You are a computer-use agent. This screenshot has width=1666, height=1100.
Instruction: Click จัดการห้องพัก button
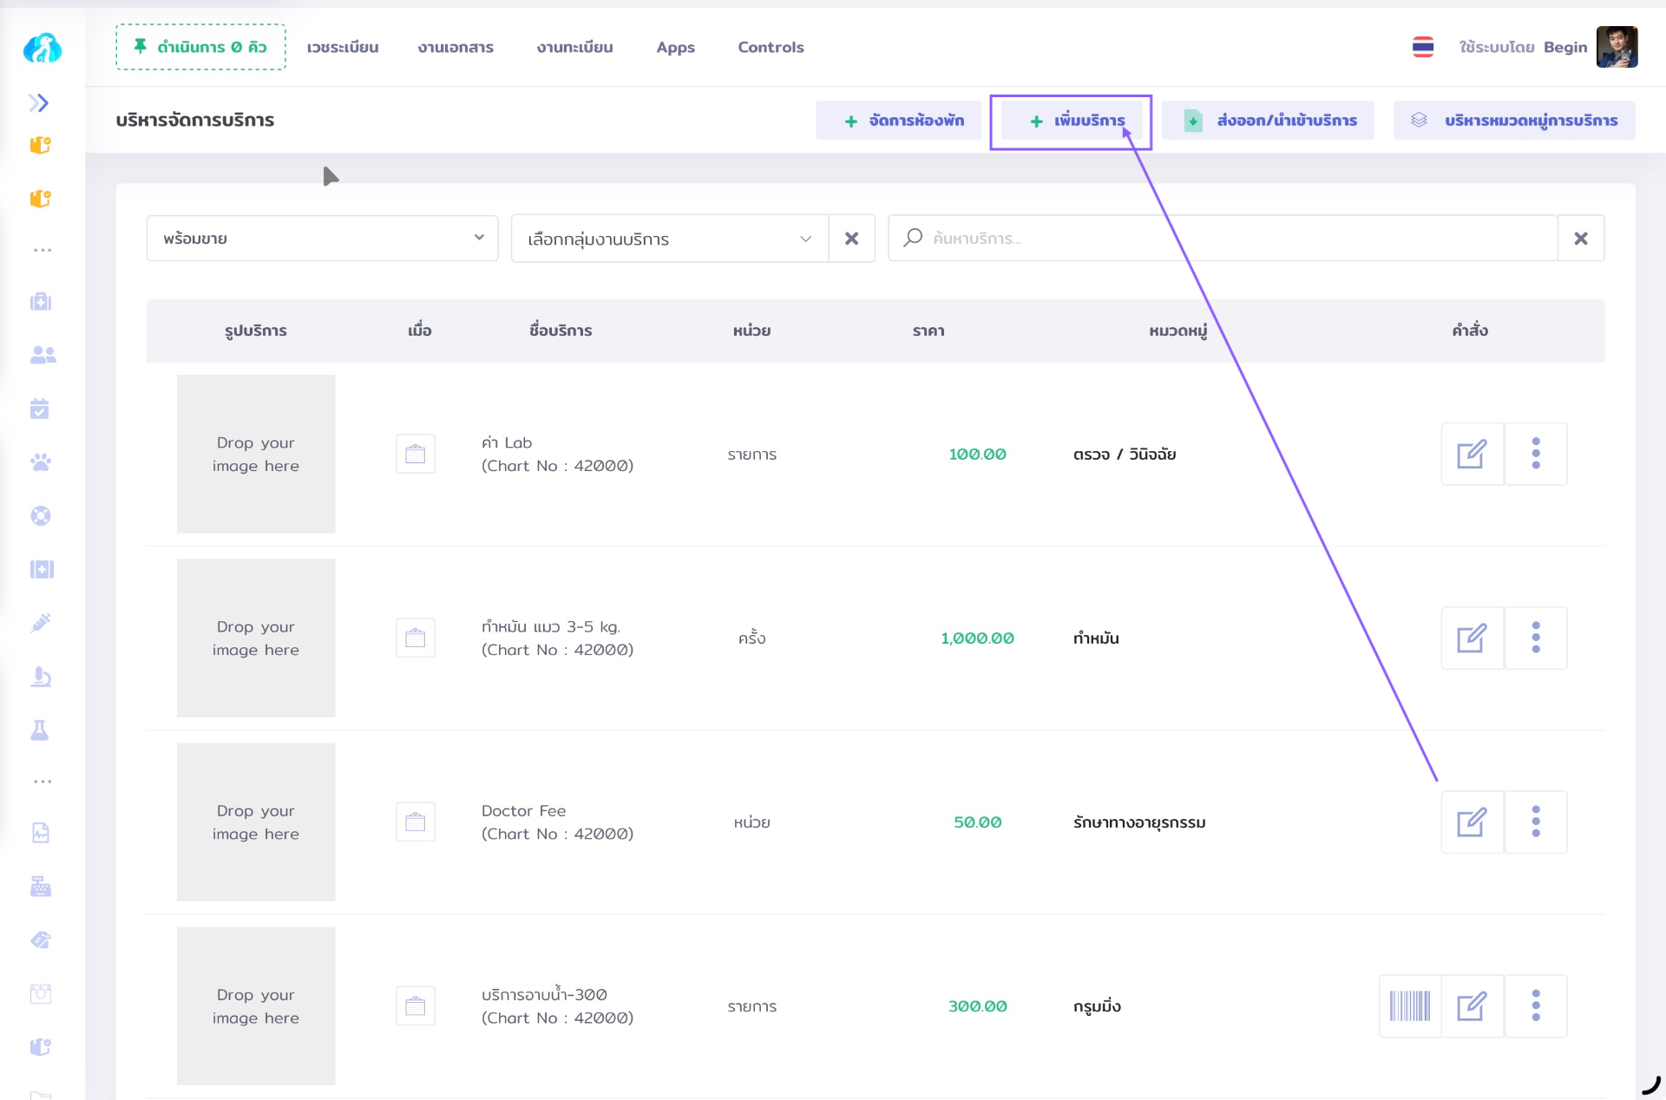tap(902, 121)
